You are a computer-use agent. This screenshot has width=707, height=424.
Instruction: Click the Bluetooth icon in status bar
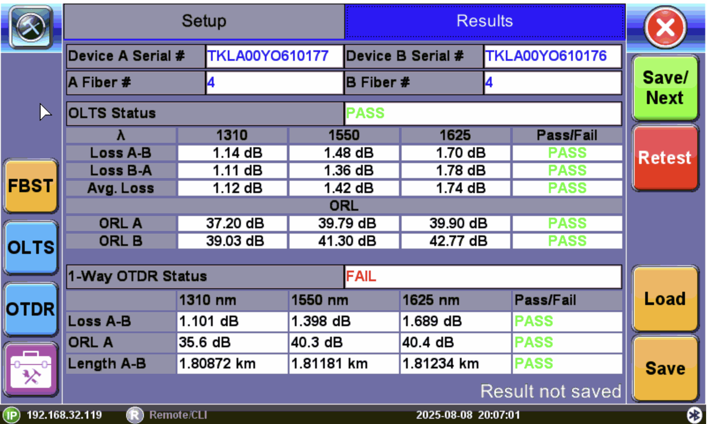click(x=694, y=415)
